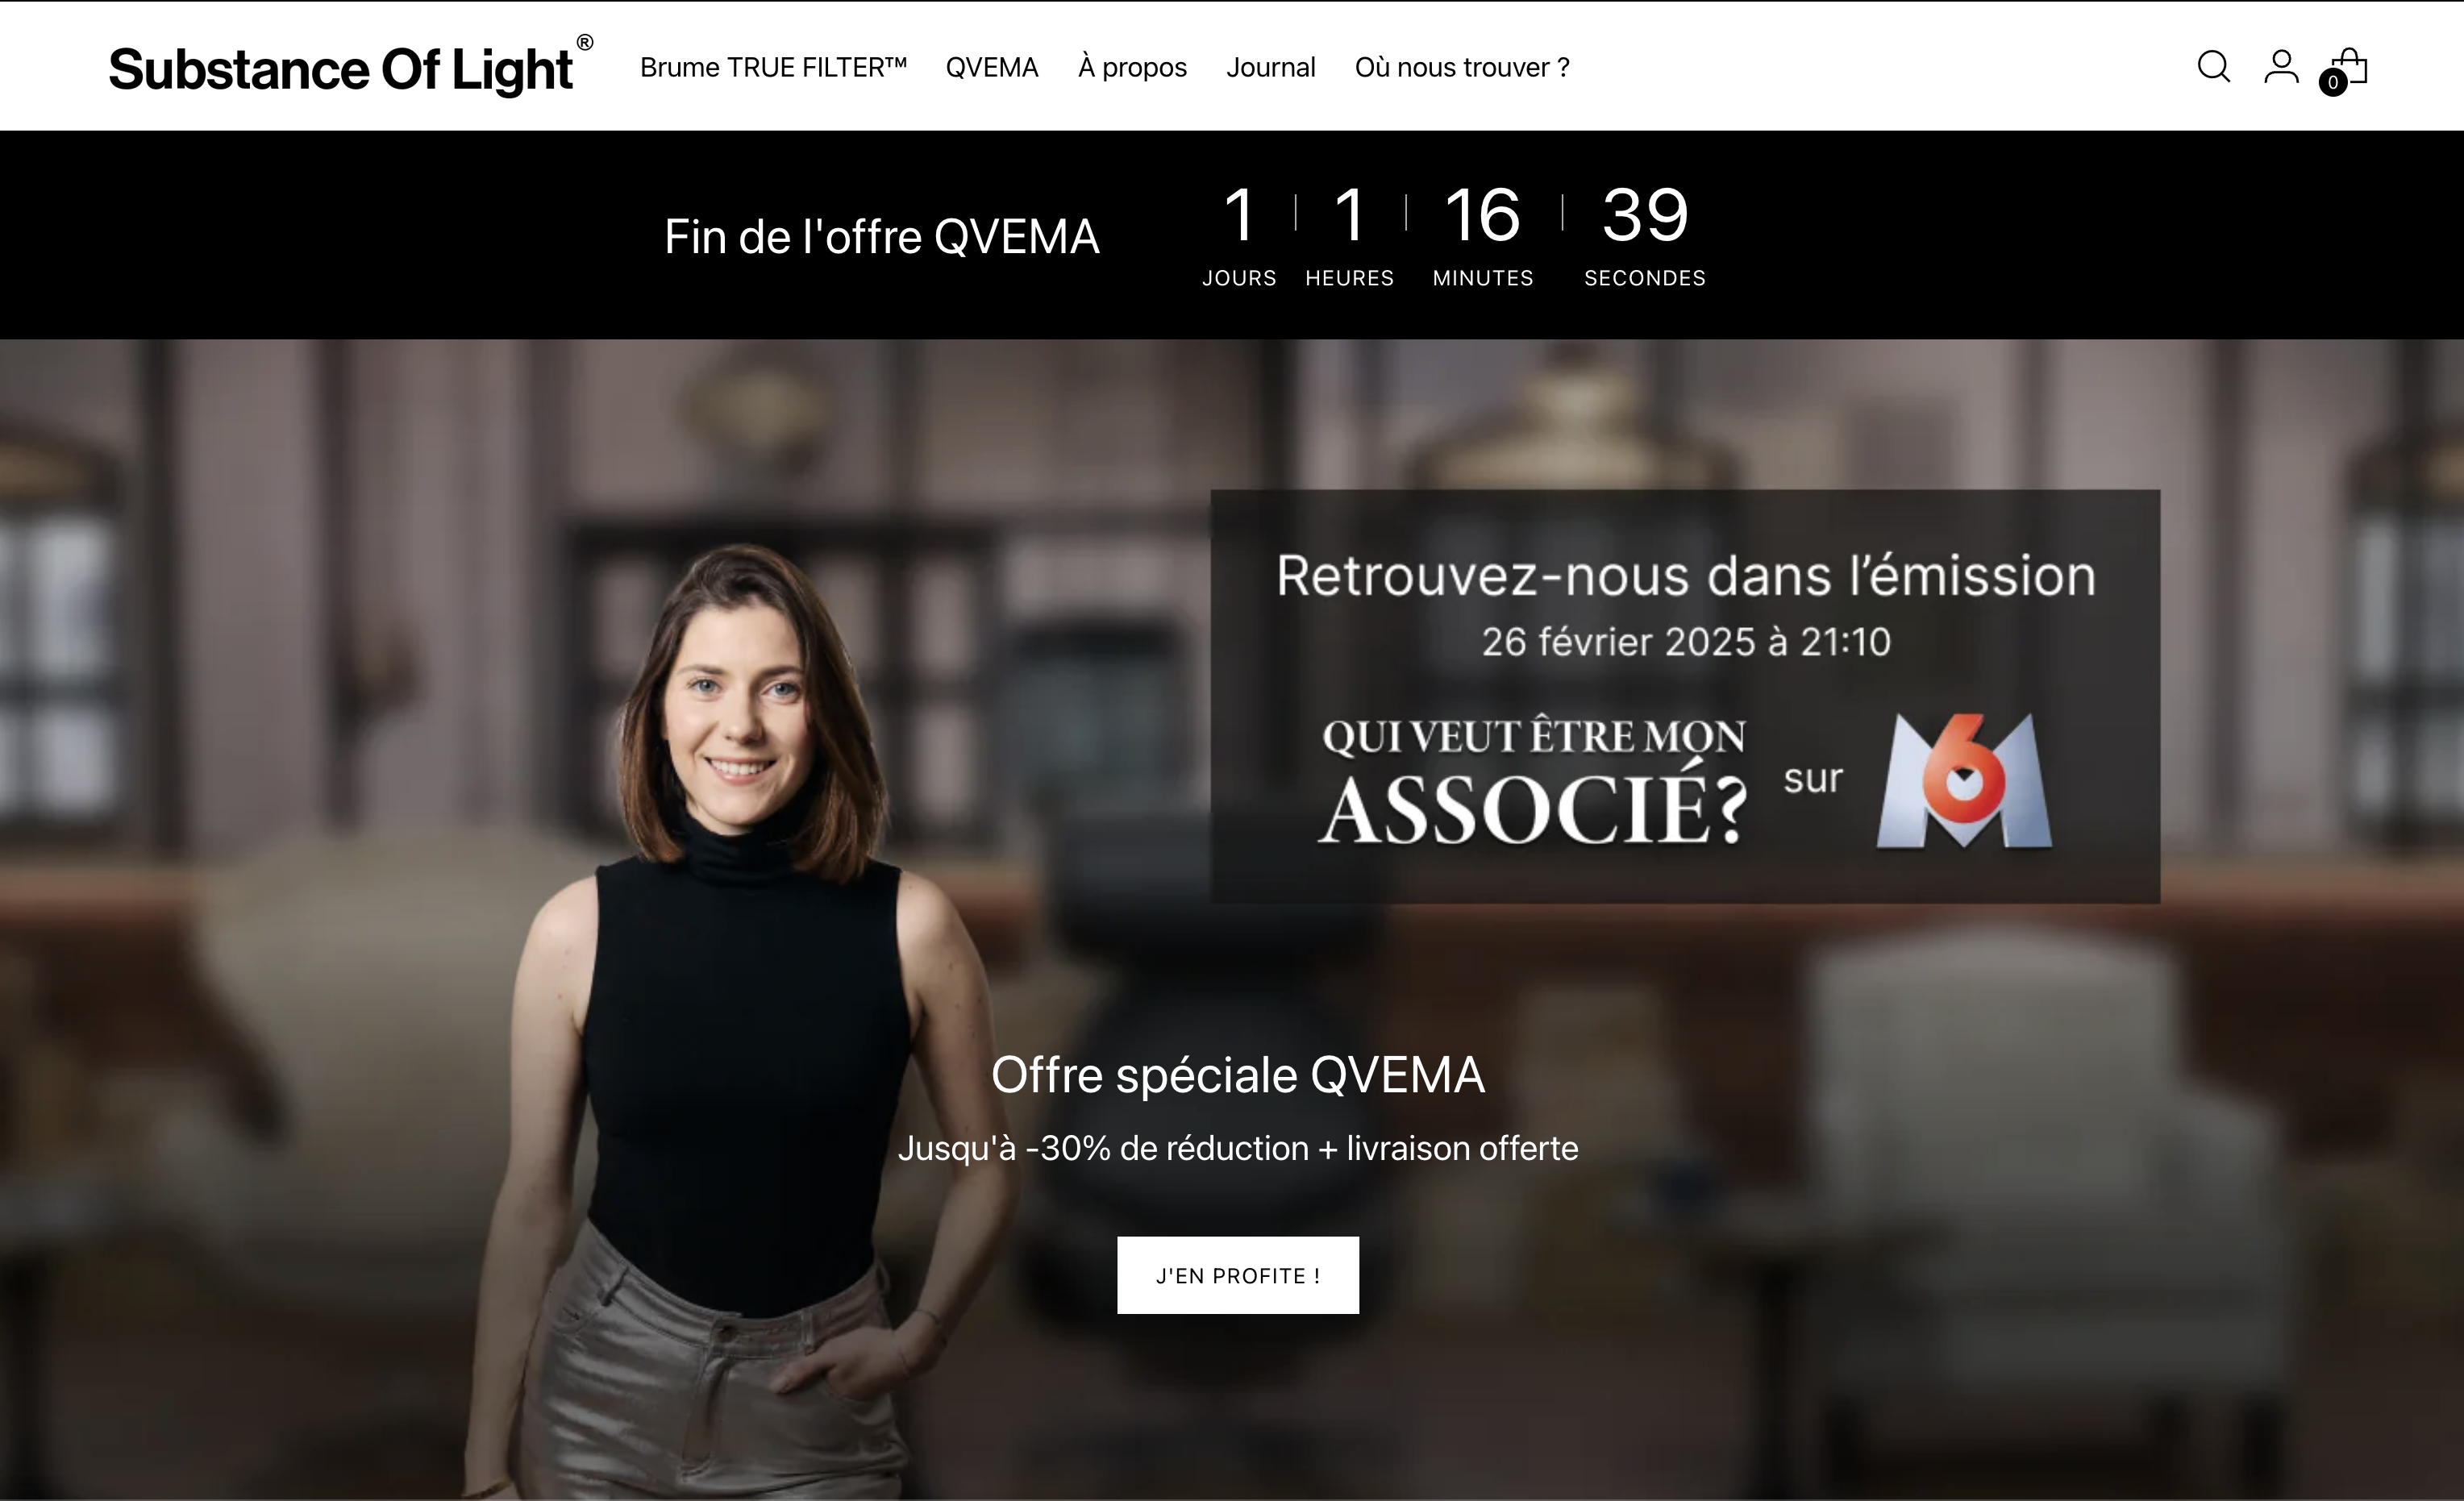The width and height of the screenshot is (2464, 1501).
Task: Click the Qui Veut Être Mon Associé logo
Action: click(1533, 781)
